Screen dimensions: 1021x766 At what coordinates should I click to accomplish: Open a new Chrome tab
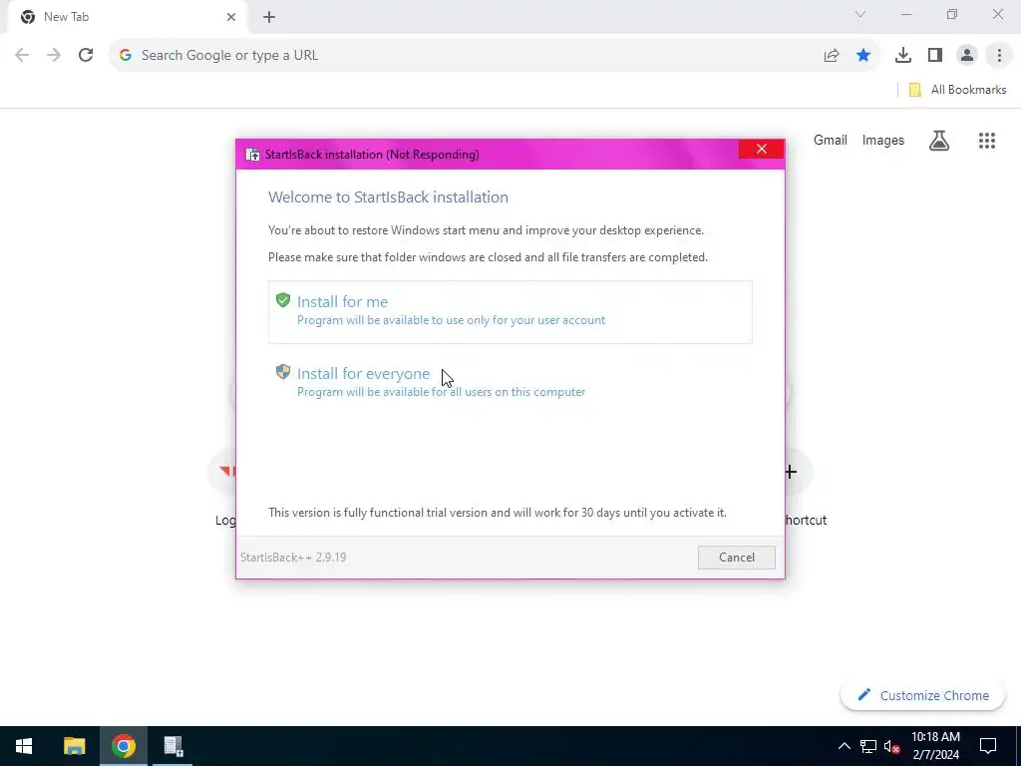(269, 17)
